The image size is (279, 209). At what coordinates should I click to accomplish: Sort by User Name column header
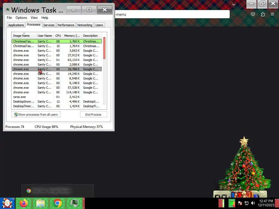(45, 36)
